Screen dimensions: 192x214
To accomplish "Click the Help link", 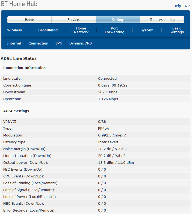I will [177, 6].
